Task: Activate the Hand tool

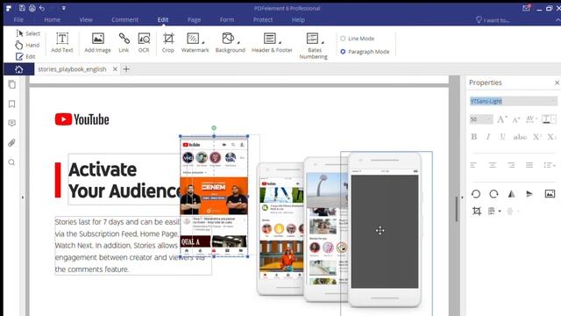Action: coord(27,45)
